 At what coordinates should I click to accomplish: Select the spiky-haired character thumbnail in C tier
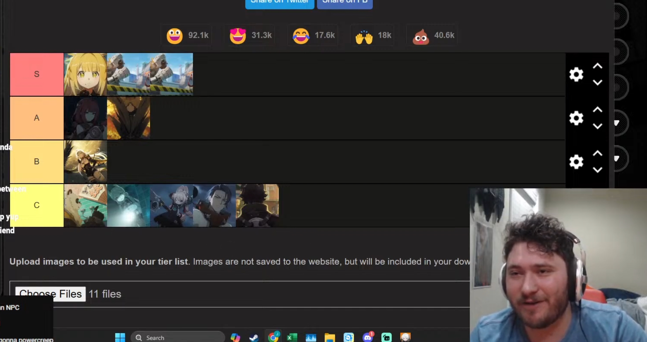(257, 205)
